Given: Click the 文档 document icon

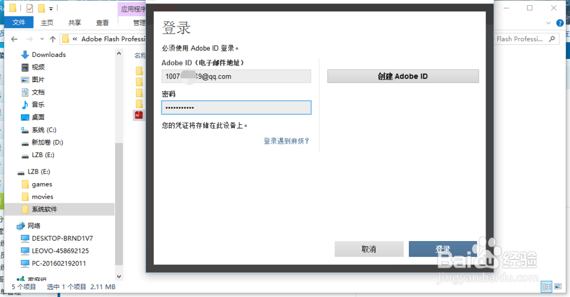Looking at the screenshot, I should (x=25, y=92).
